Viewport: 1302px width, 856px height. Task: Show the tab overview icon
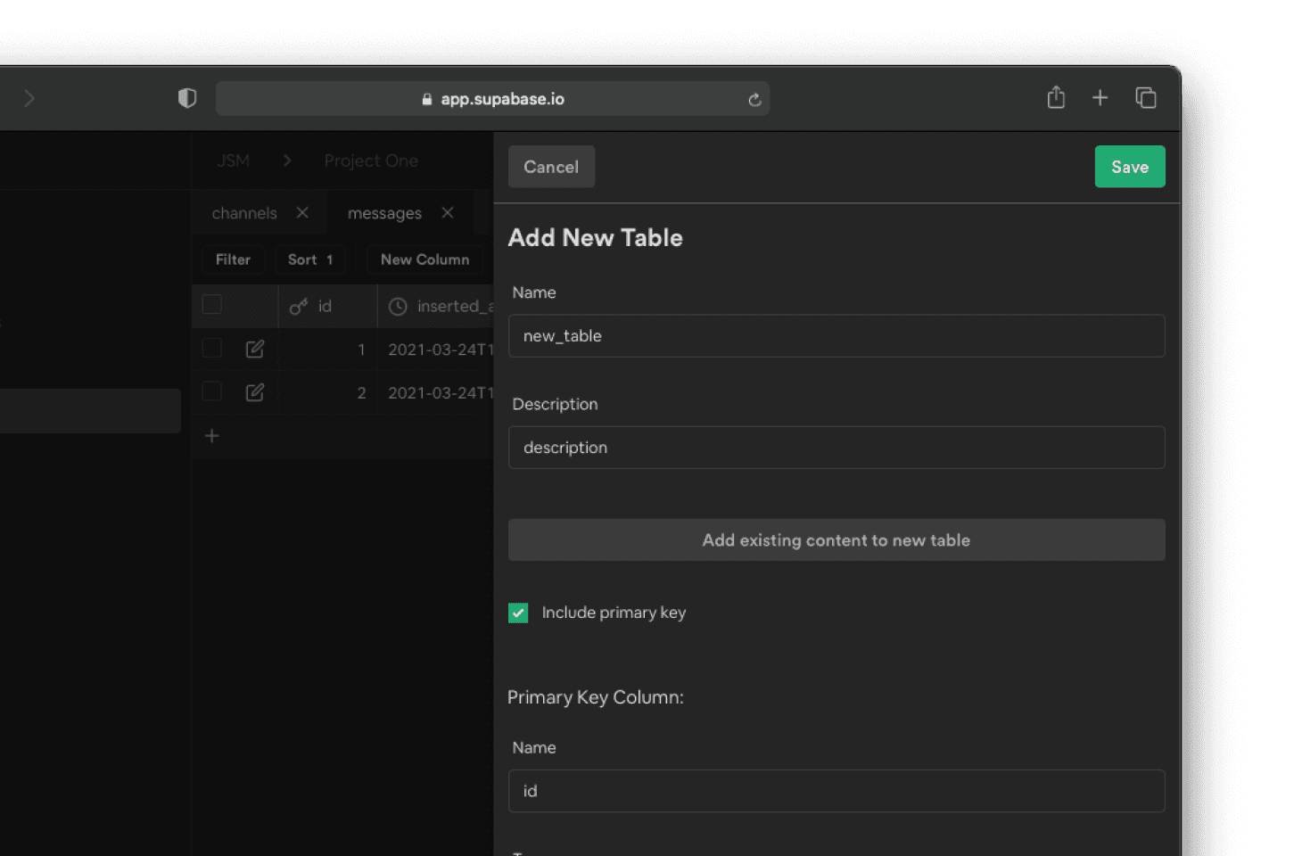click(1146, 97)
